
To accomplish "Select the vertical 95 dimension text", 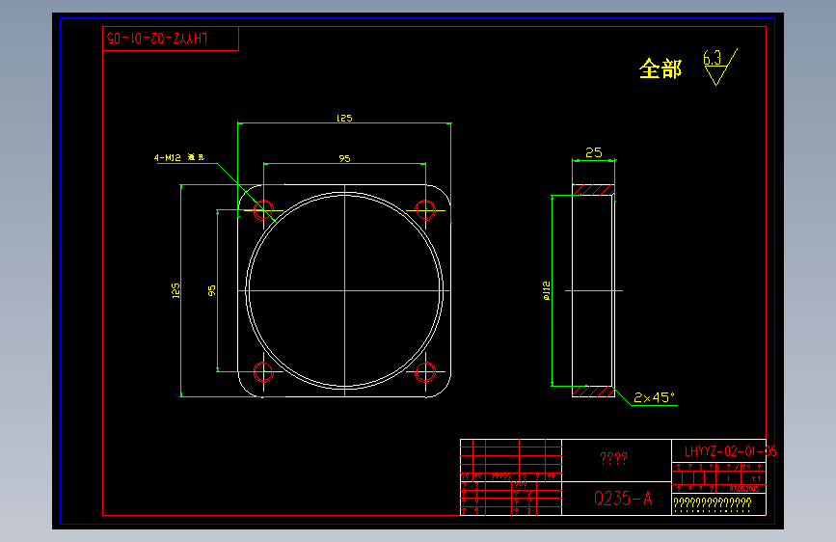I will point(212,290).
